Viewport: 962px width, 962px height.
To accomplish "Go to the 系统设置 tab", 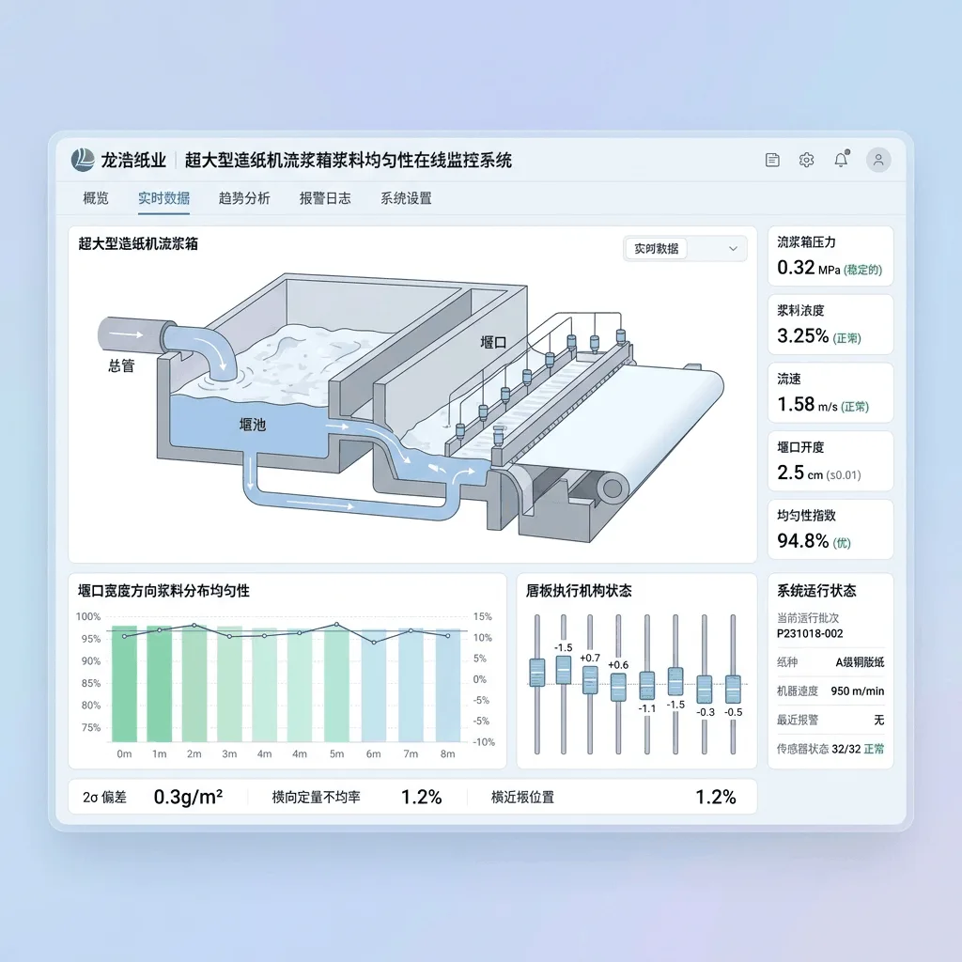I will pos(406,198).
